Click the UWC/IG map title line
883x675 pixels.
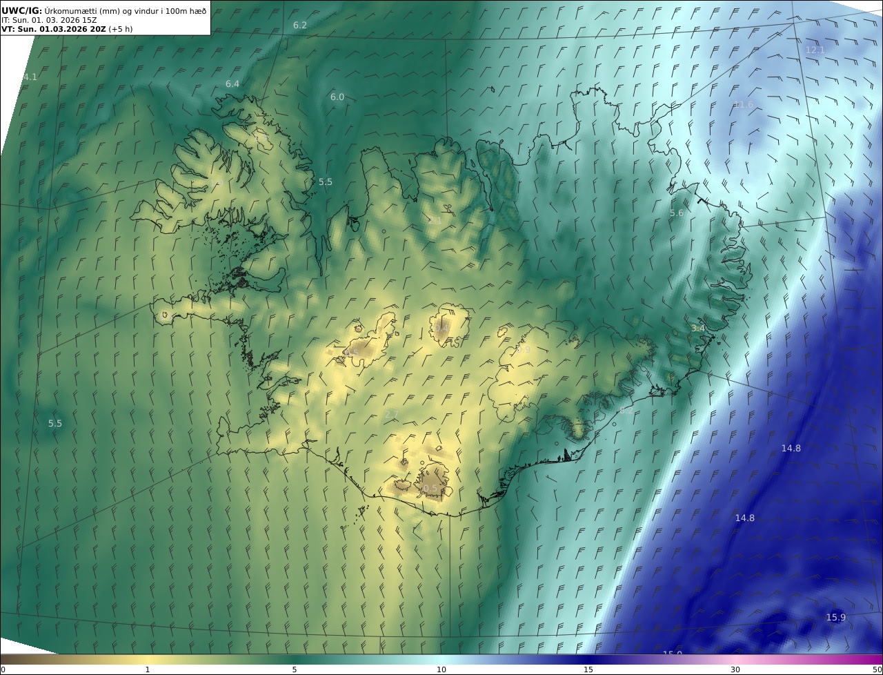click(x=104, y=10)
